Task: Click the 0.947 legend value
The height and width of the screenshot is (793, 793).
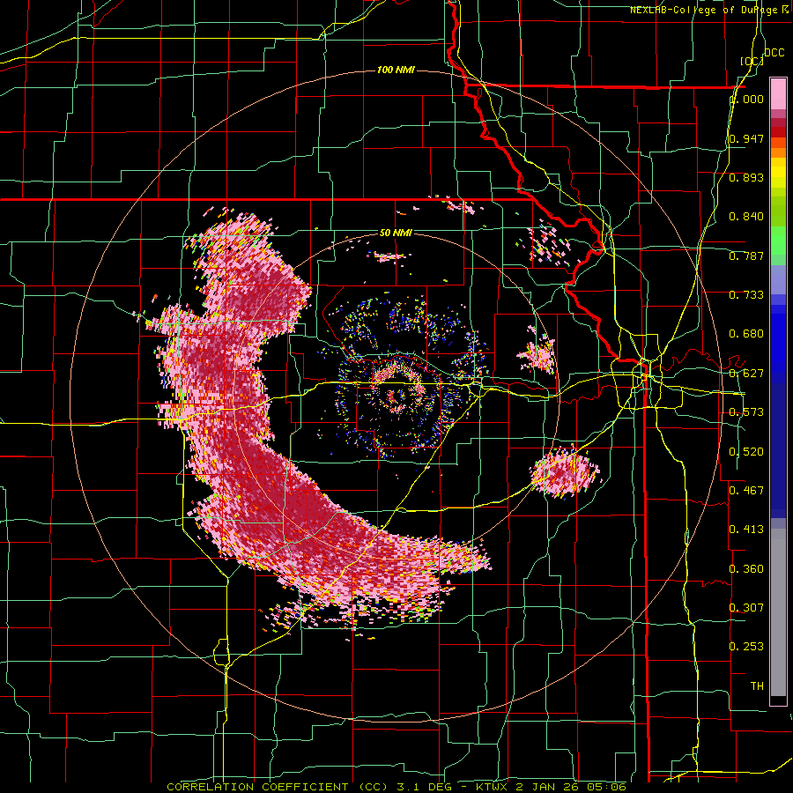Action: click(x=746, y=138)
